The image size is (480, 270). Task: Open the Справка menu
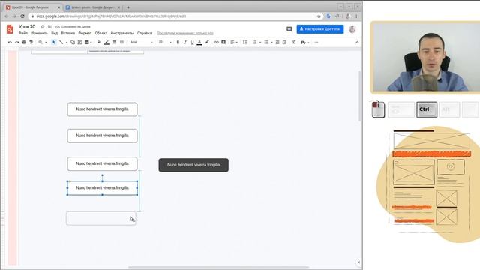pos(144,33)
